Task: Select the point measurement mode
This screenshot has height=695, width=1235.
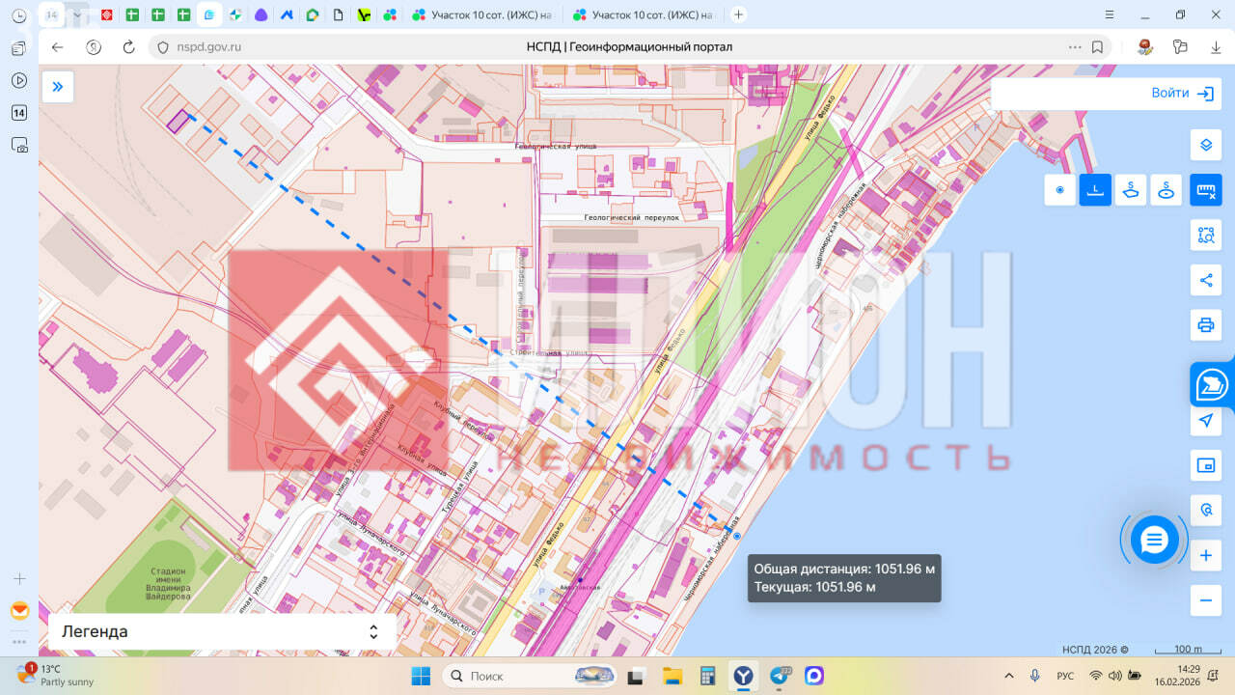Action: (1059, 190)
